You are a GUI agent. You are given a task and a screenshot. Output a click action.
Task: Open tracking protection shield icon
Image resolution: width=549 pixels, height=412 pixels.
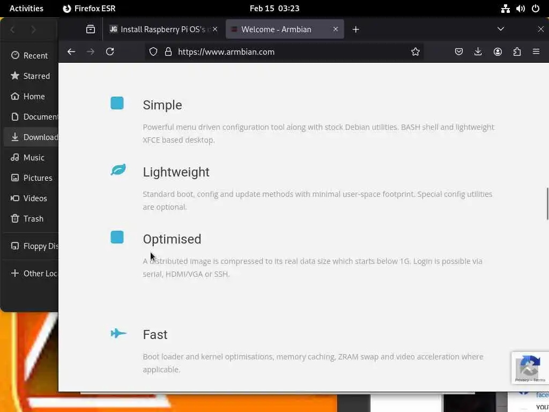(x=153, y=52)
